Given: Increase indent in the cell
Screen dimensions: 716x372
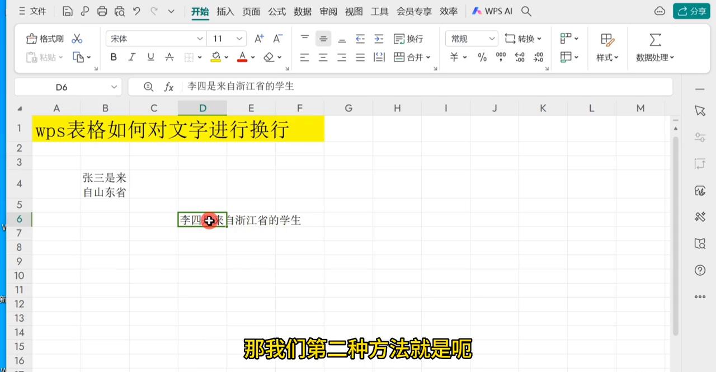Looking at the screenshot, I should [379, 39].
